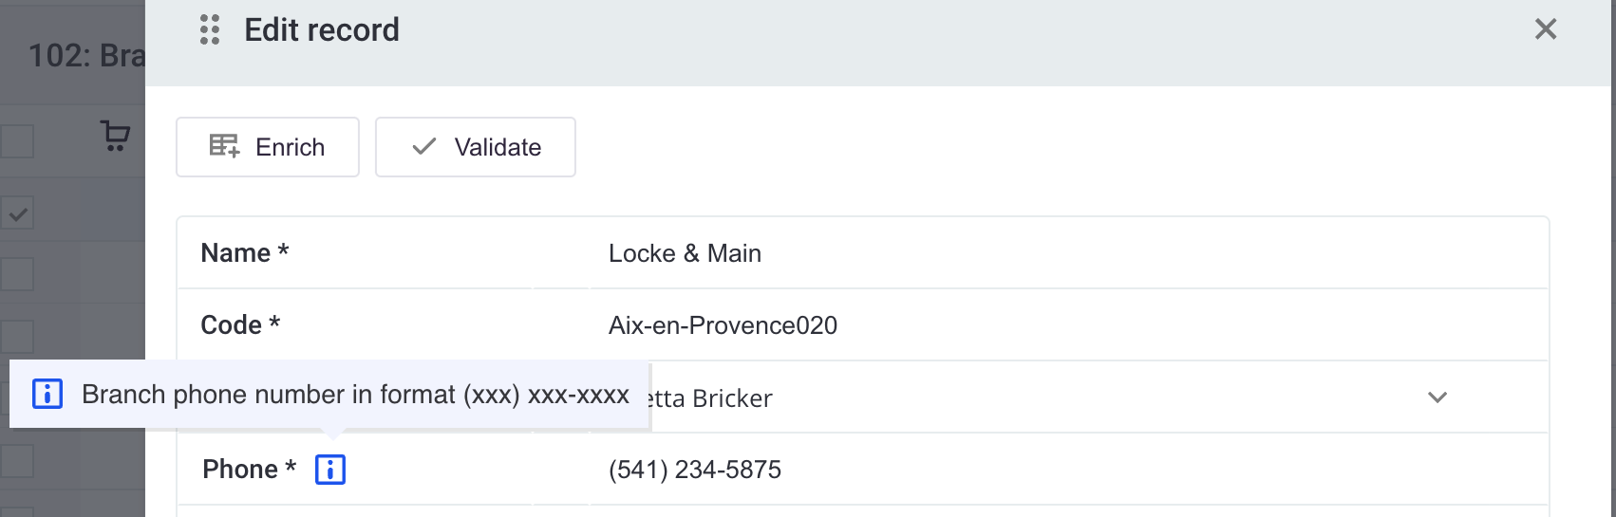Expand the dropdown chevron in the Bricker row
1616x517 pixels.
click(1437, 397)
